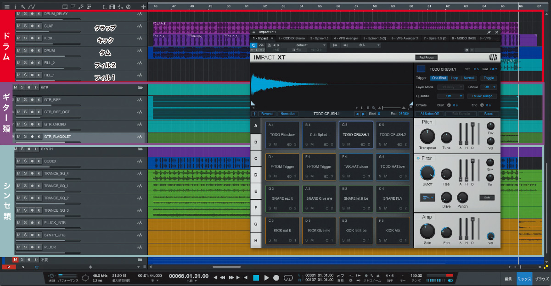551x286 pixels.
Task: Open Impact preset load document icon
Action: pyautogui.click(x=268, y=45)
